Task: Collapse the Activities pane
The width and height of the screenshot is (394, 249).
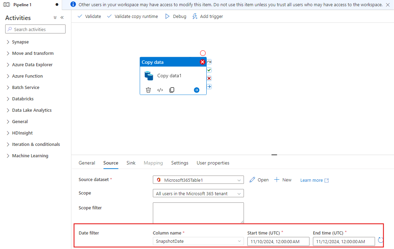Action: tap(62, 18)
